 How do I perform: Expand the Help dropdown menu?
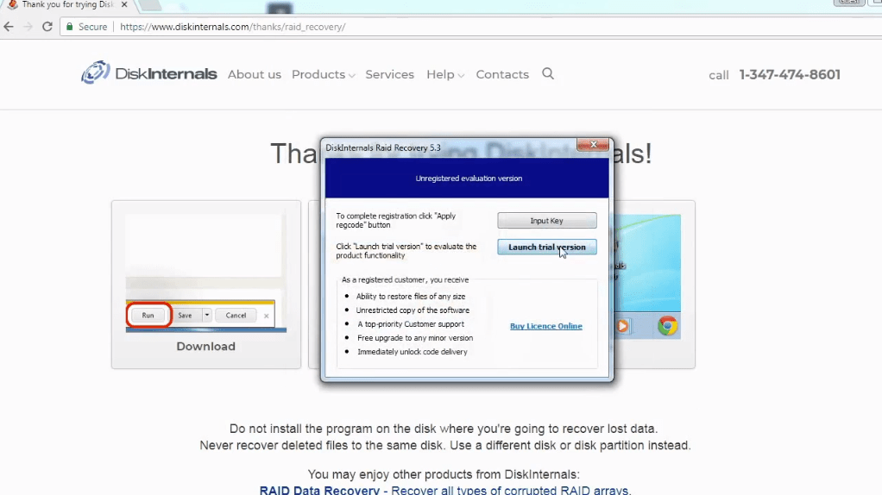pos(444,75)
